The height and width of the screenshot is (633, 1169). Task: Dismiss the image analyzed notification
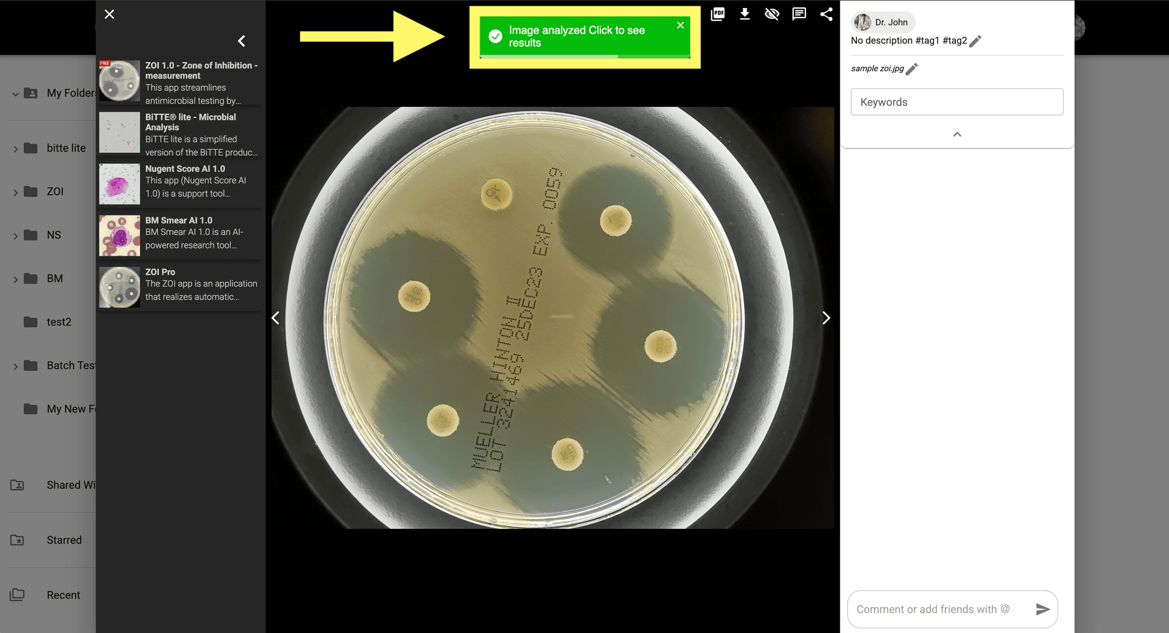[x=680, y=25]
